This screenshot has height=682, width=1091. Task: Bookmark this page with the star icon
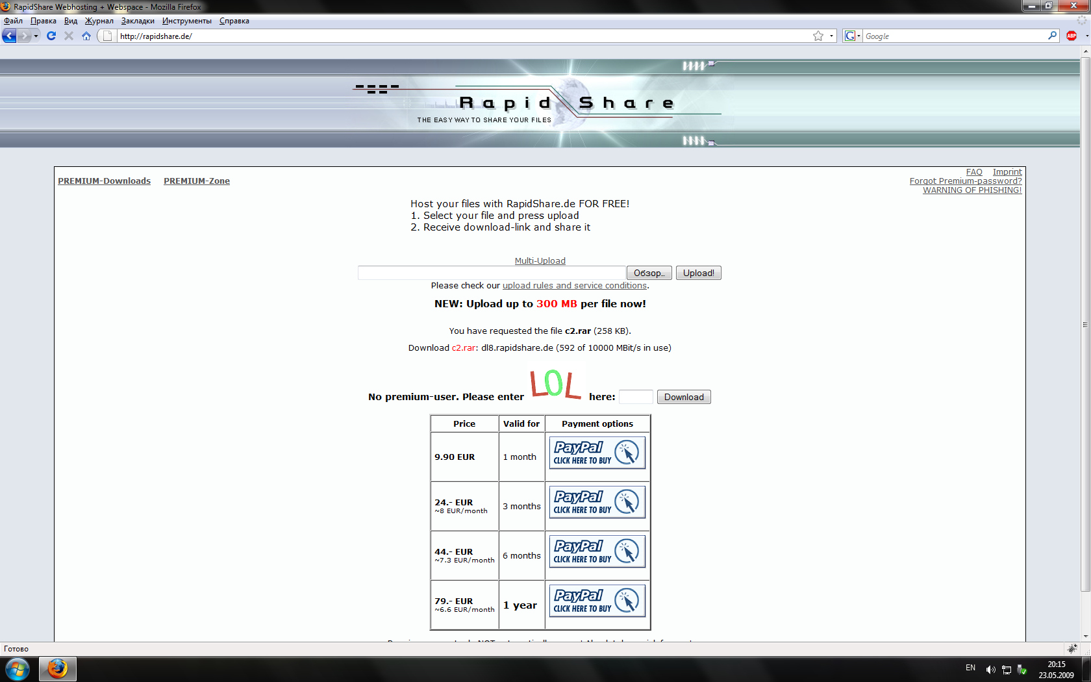818,36
